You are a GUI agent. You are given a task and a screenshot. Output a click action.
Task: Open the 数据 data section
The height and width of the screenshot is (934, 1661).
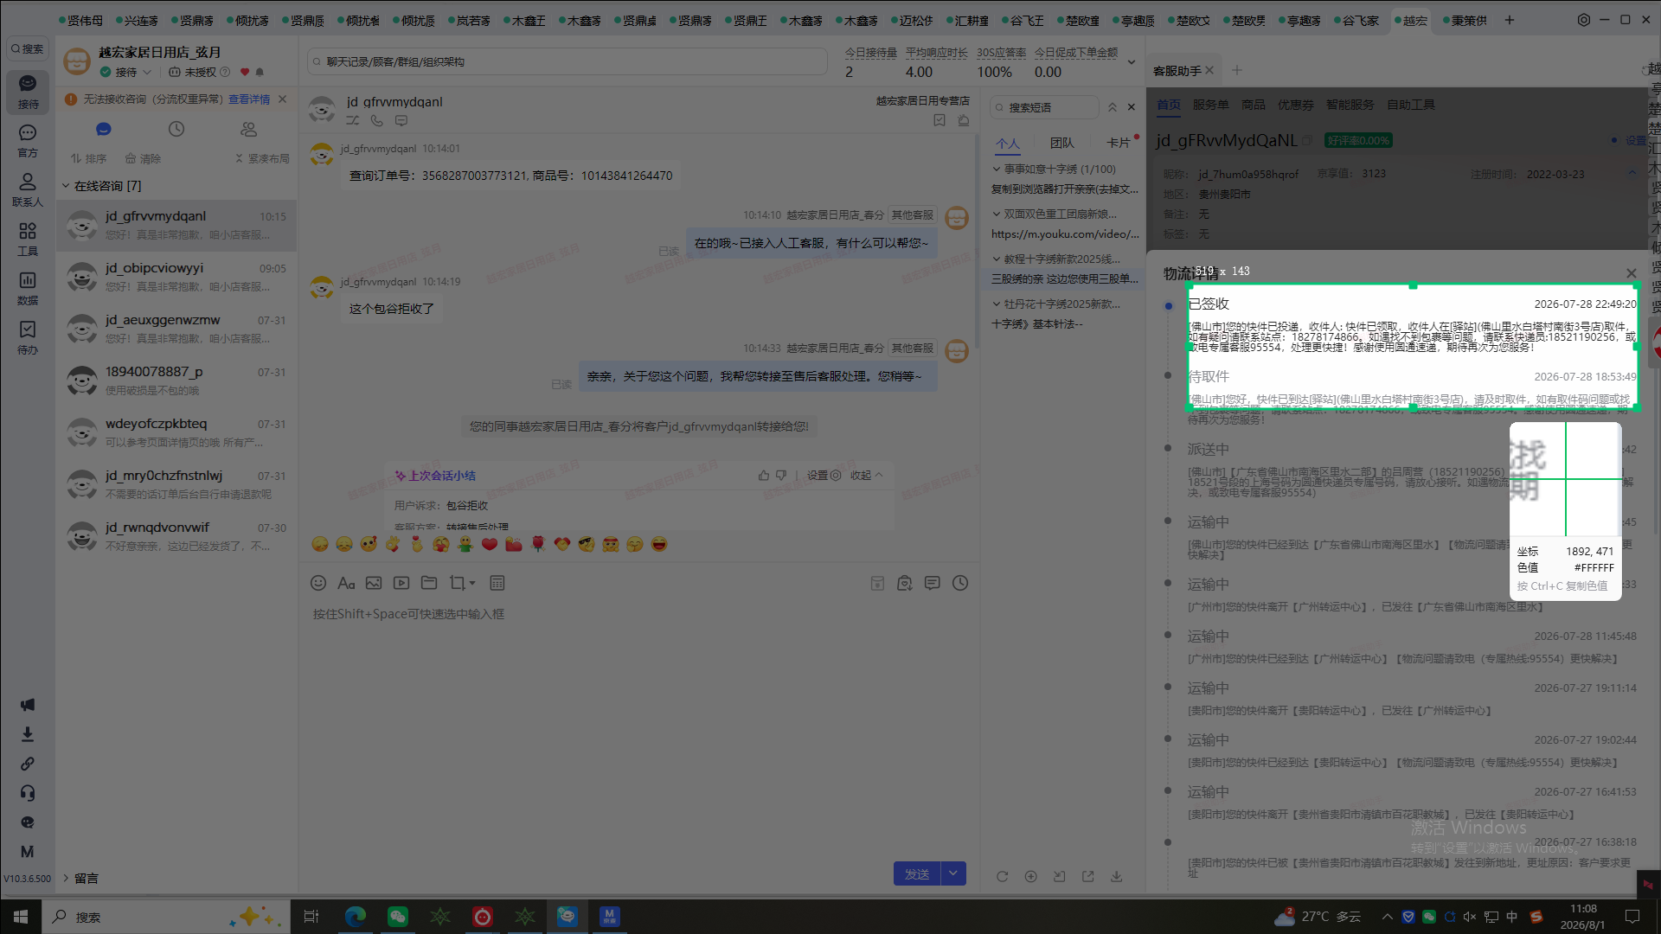point(28,288)
